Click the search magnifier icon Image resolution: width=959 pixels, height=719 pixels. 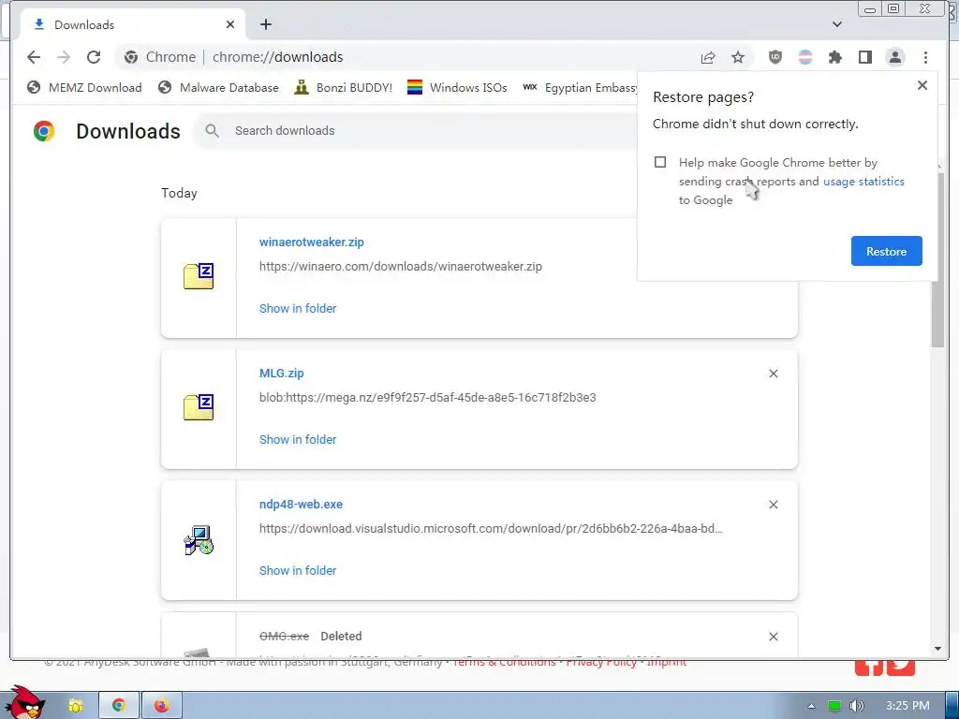tap(213, 131)
